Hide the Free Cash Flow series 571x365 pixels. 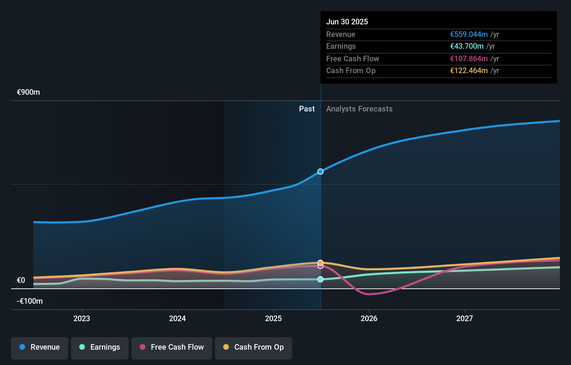tap(172, 347)
